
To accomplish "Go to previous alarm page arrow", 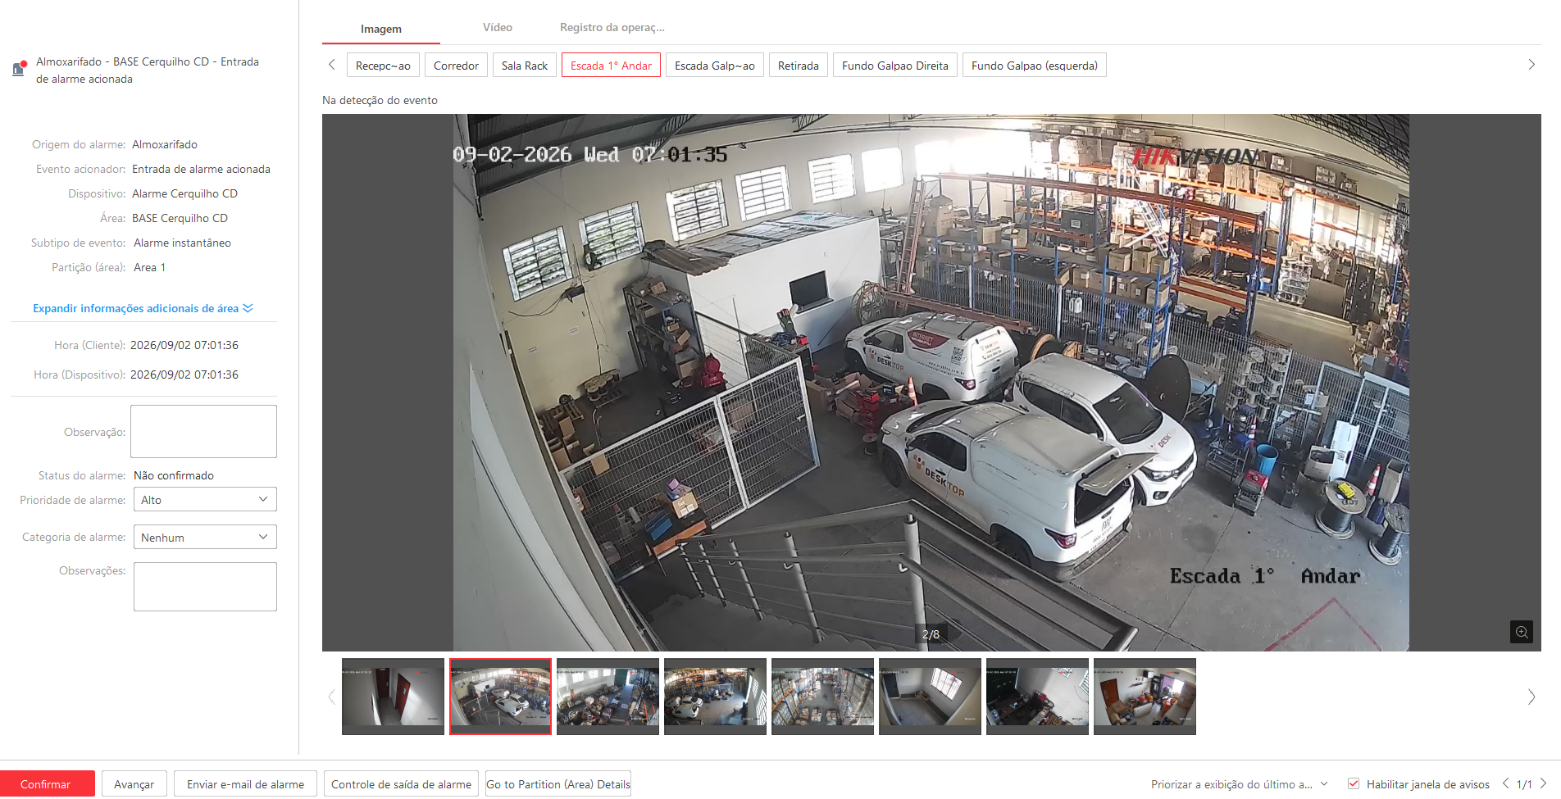I will (1505, 783).
